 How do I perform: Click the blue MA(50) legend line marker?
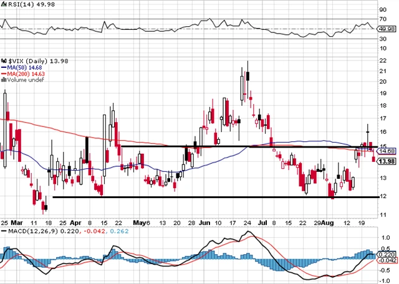point(4,66)
